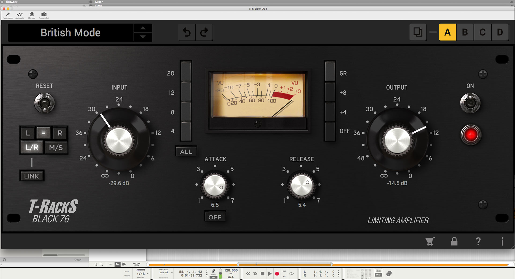Click the loop icon in the transport

tap(292, 274)
